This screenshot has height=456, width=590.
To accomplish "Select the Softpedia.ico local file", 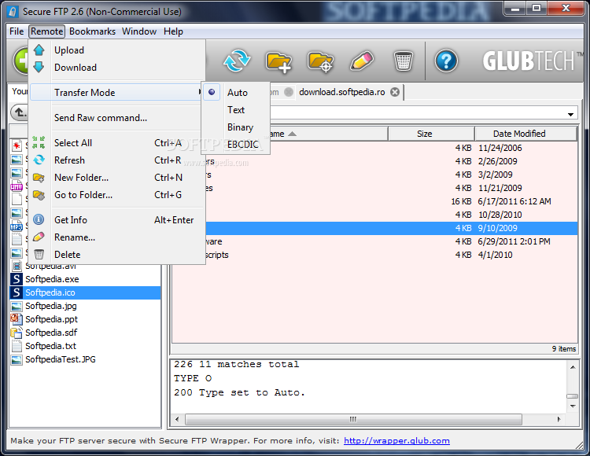I will 86,292.
